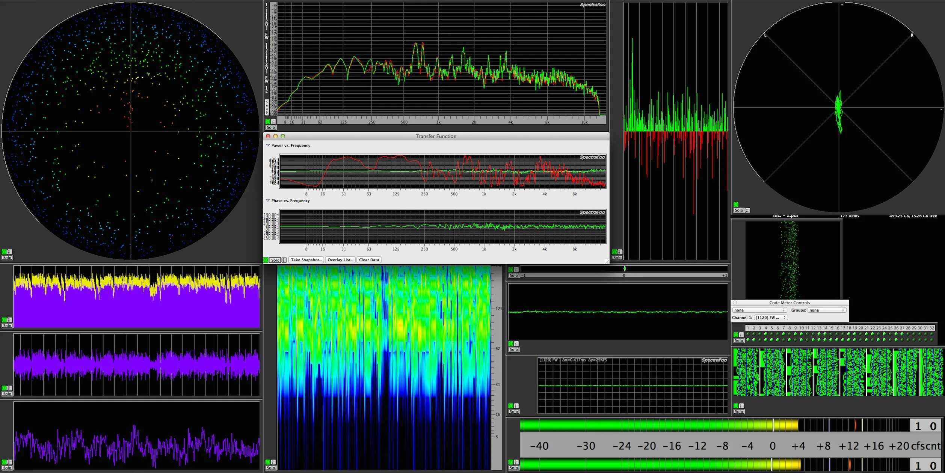Image resolution: width=945 pixels, height=473 pixels.
Task: Open spectrum analyzer parameters list icon
Action: 273,122
